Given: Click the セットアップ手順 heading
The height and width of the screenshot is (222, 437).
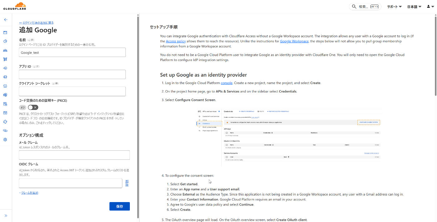Looking at the screenshot, I should [x=164, y=27].
